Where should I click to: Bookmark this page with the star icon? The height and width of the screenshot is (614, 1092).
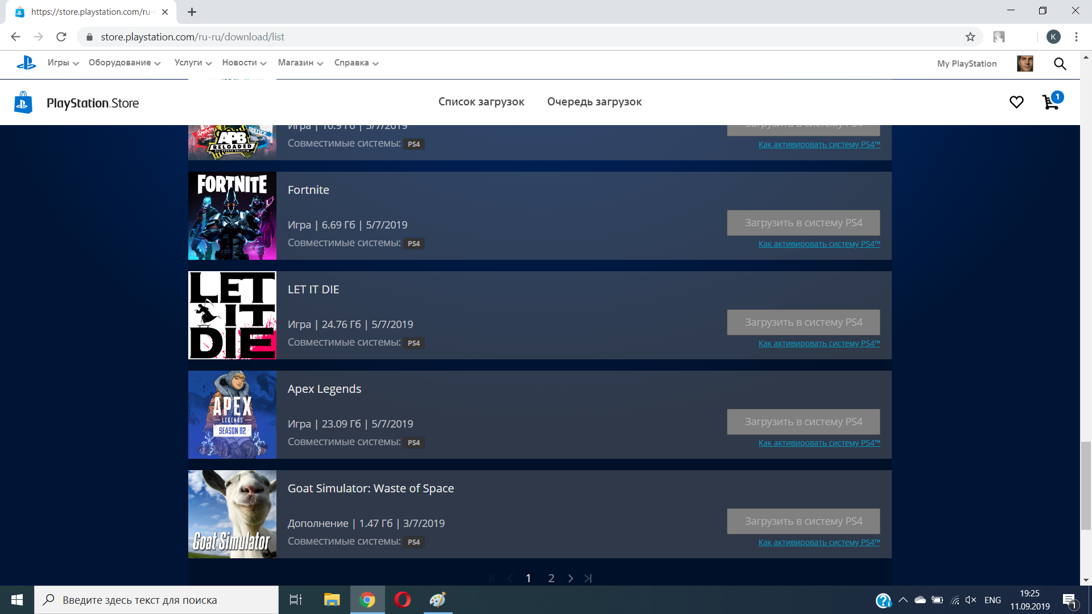970,37
